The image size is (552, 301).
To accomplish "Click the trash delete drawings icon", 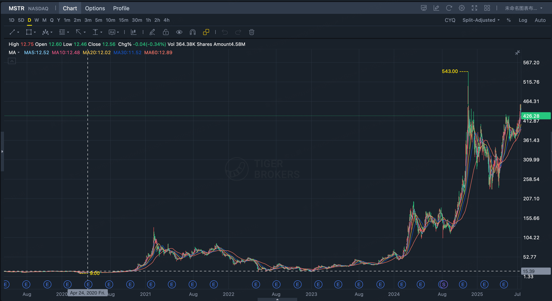I will pos(251,32).
